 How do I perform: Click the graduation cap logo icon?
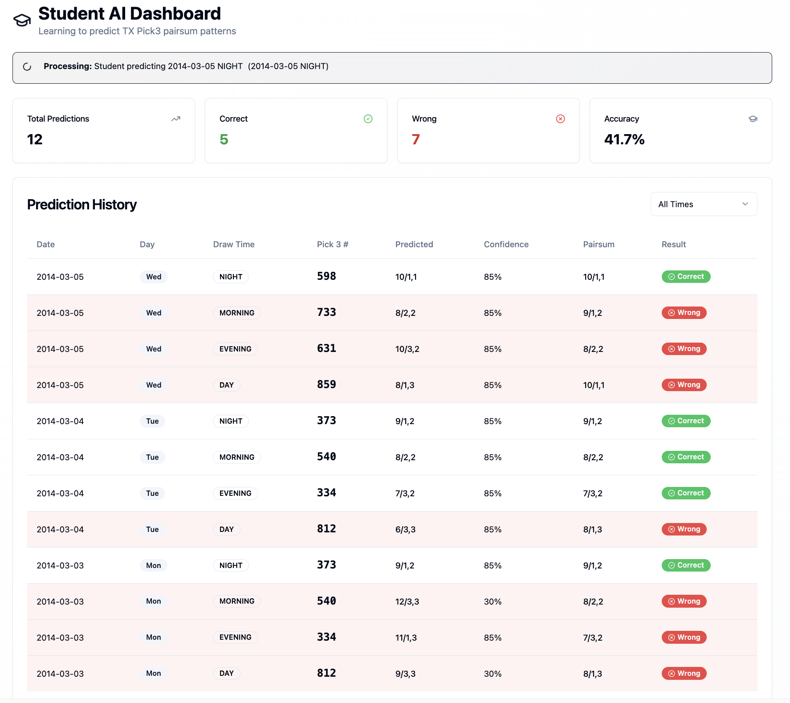22,20
